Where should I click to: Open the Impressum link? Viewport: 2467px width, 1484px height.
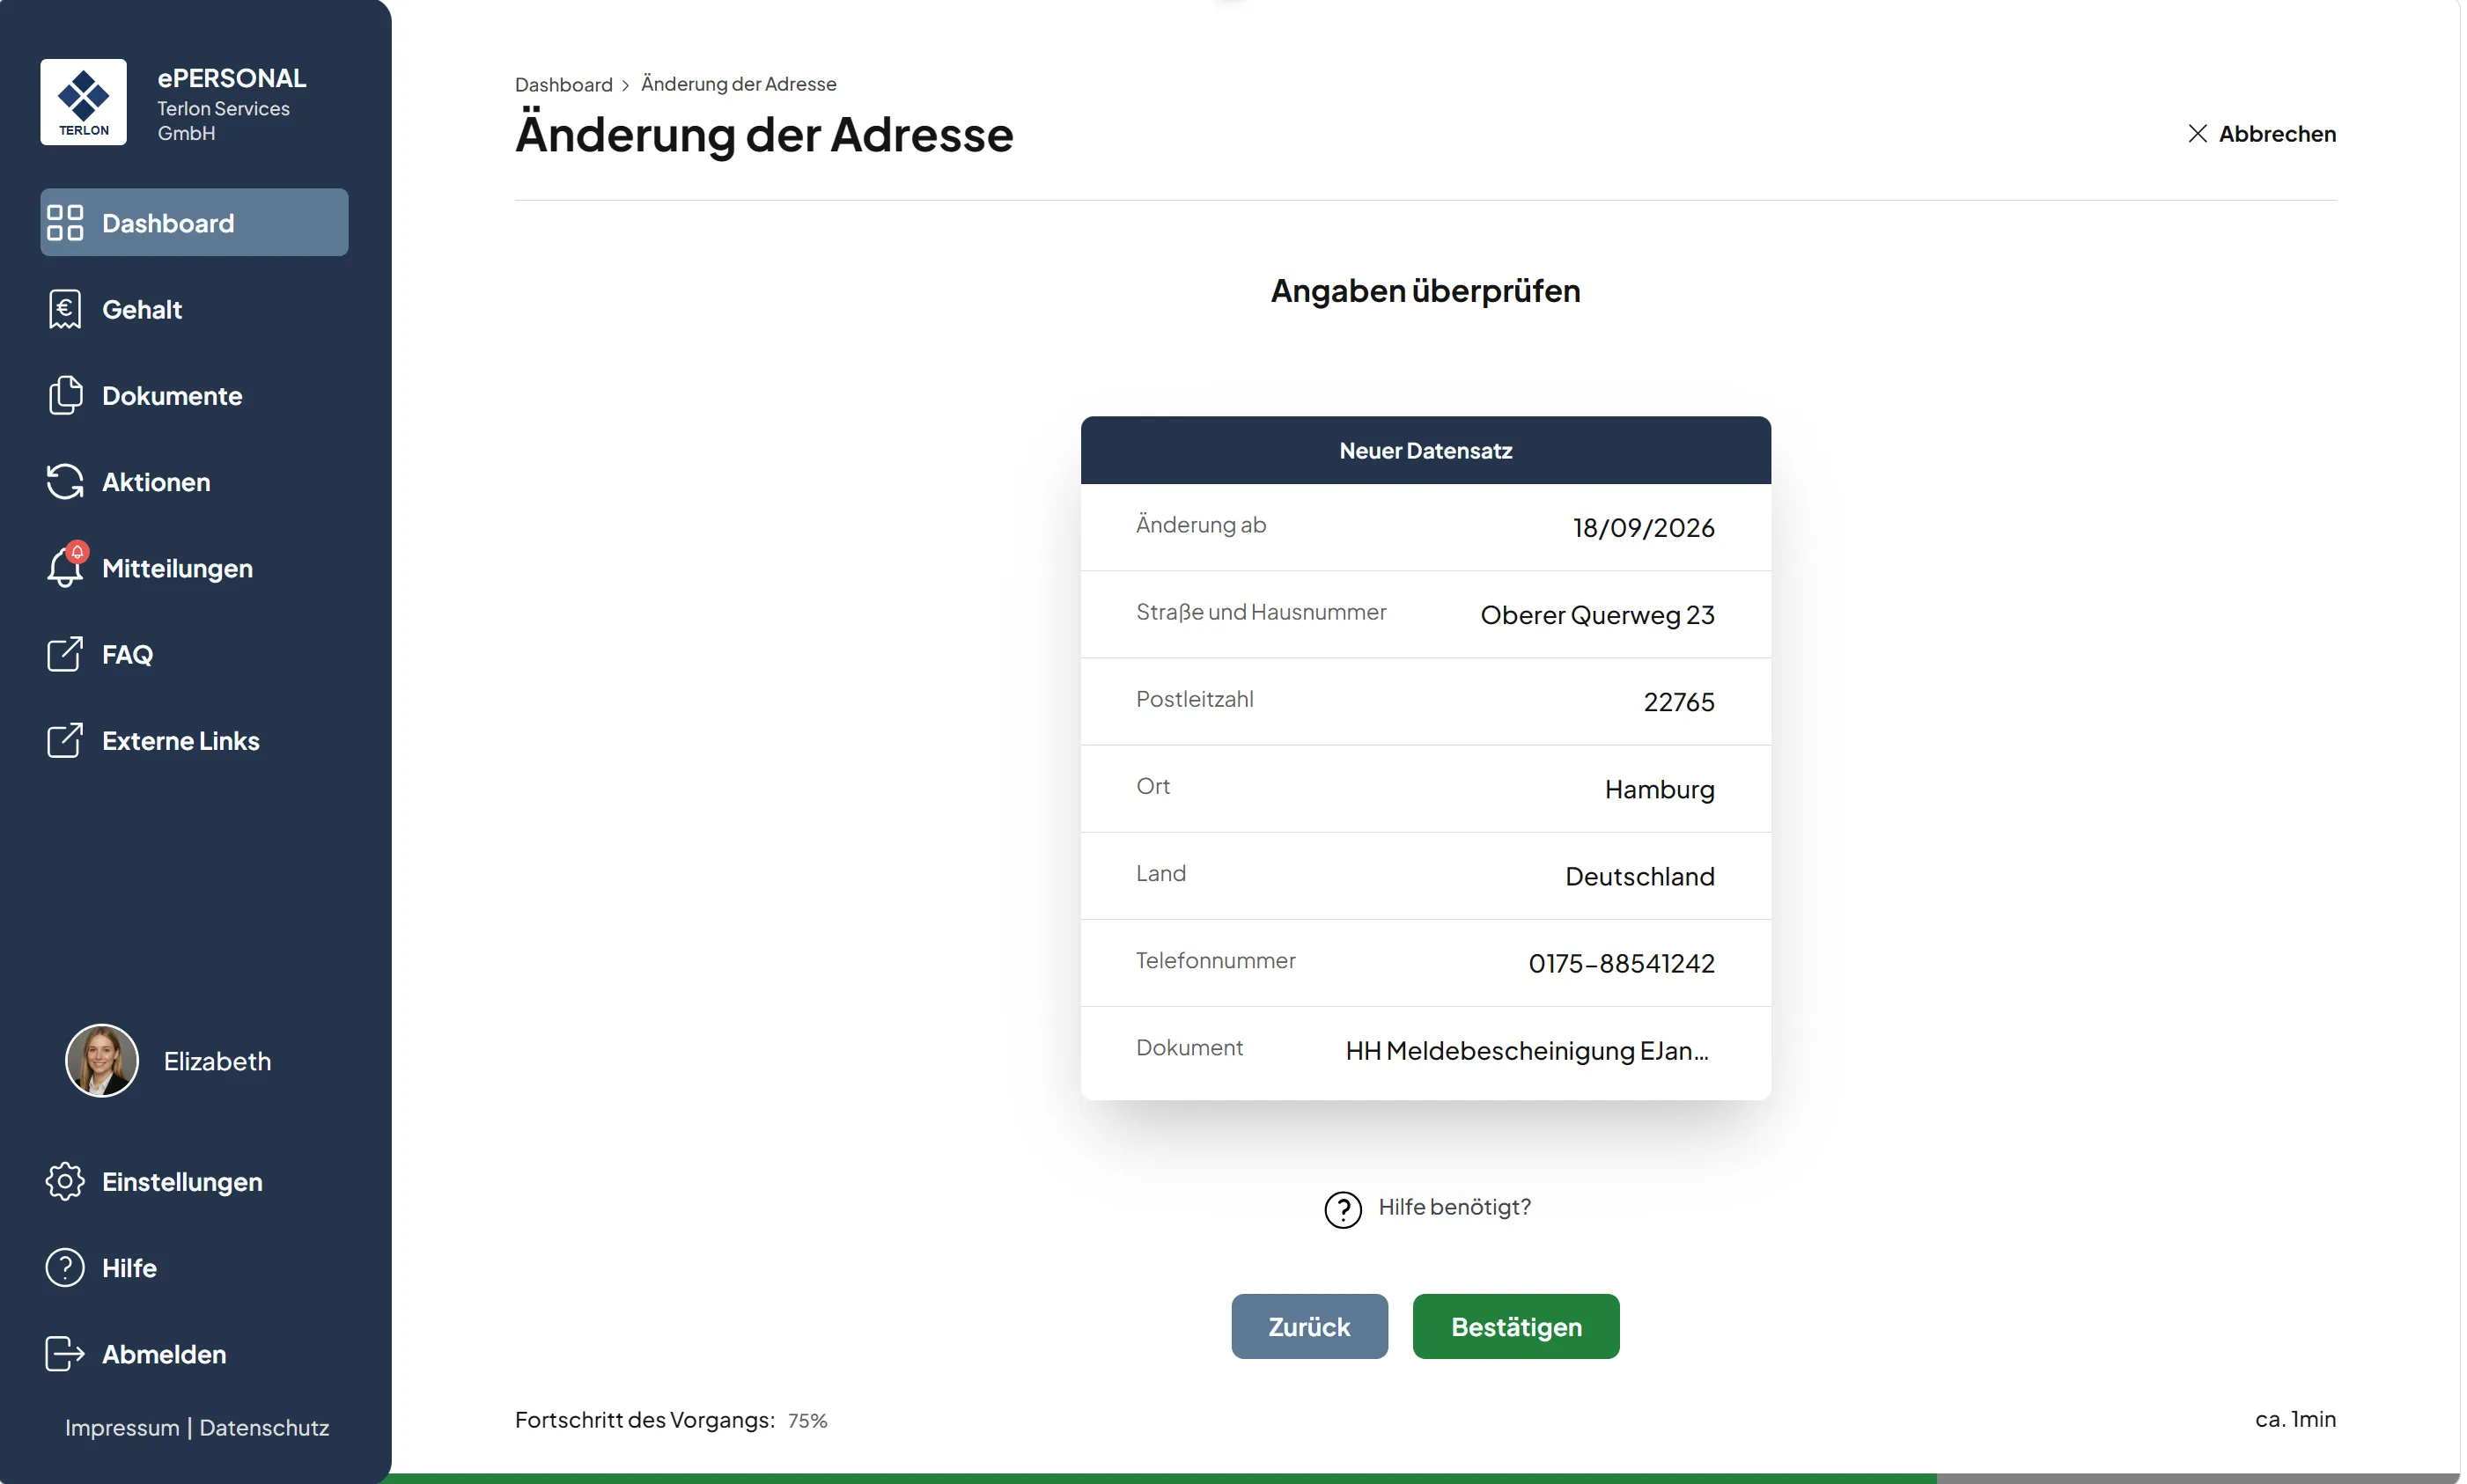(x=122, y=1427)
